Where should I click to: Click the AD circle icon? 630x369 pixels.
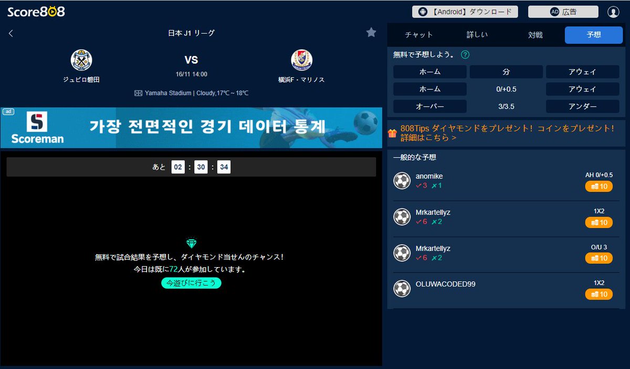(x=554, y=12)
